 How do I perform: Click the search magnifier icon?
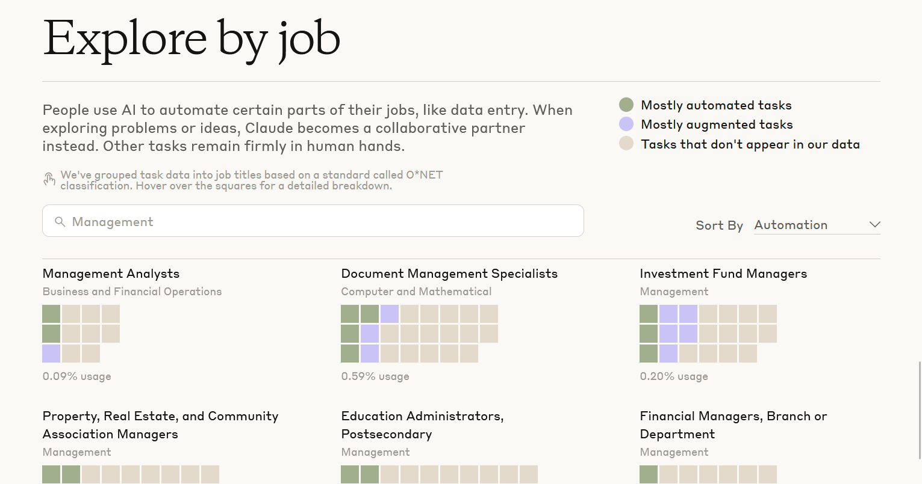pos(60,222)
